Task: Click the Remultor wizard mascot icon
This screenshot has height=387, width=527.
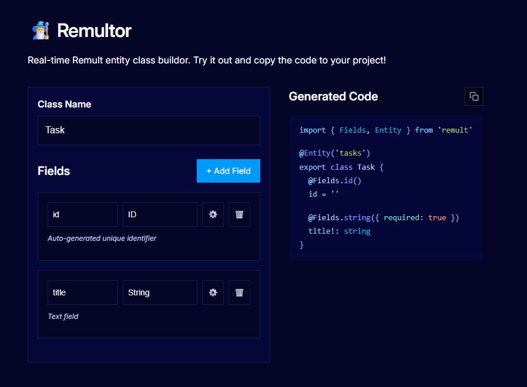Action: (x=40, y=30)
